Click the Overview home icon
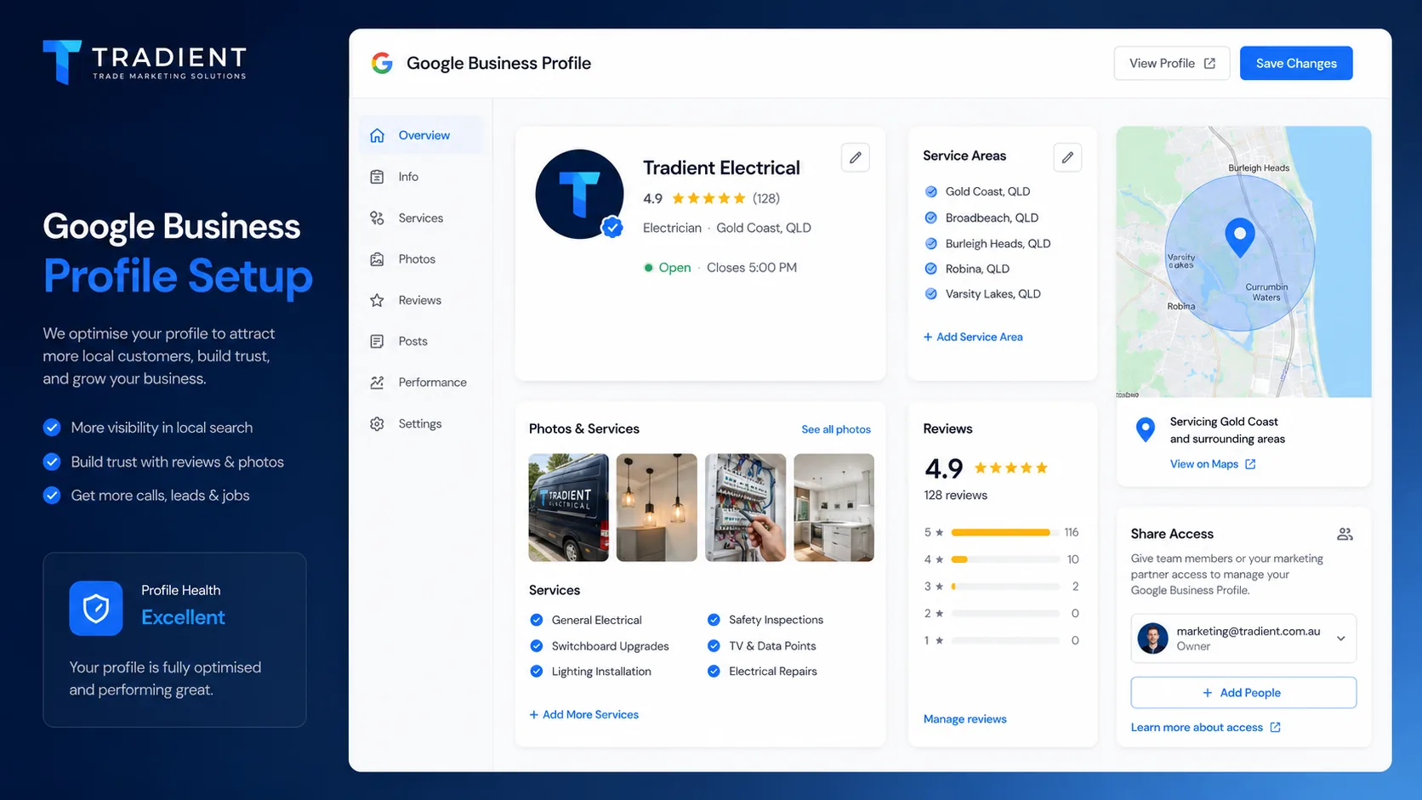 378,135
